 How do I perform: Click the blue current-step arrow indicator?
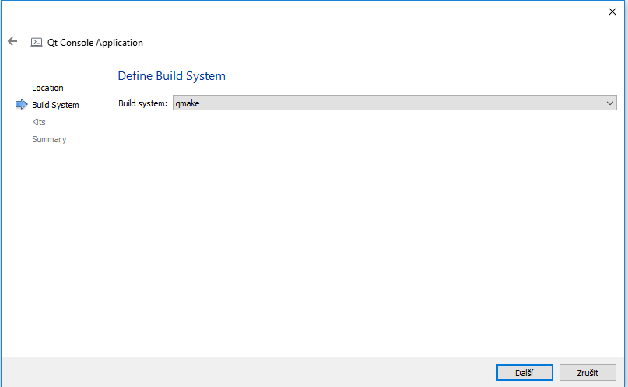pyautogui.click(x=21, y=105)
